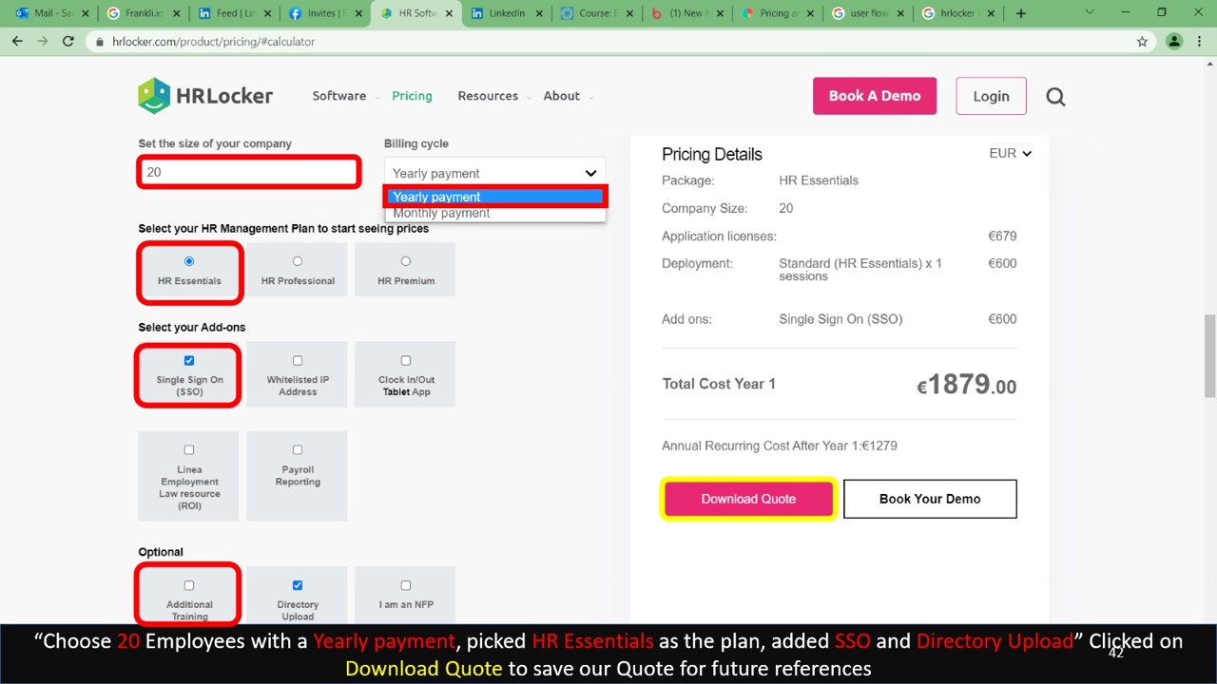Bookmark this page with the star icon
The height and width of the screenshot is (684, 1217).
tap(1142, 42)
